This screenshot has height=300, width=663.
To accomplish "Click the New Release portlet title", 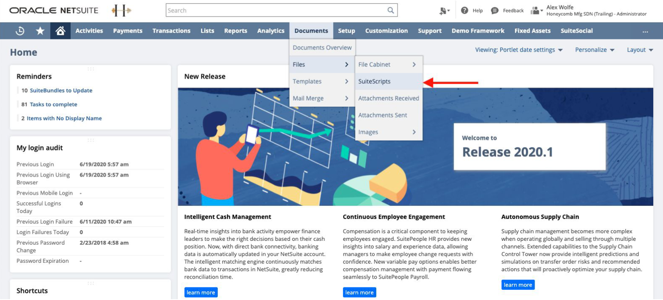I will coord(205,76).
